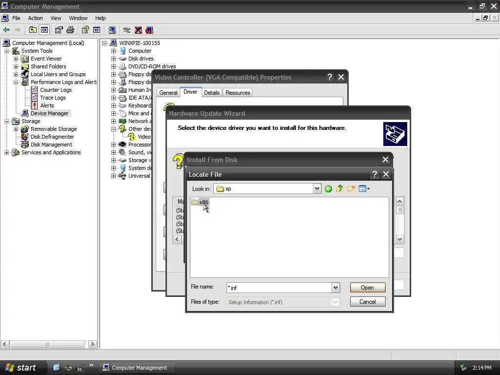The height and width of the screenshot is (375, 500).
Task: Collapse Performance Logs and Alerts node
Action: click(16, 82)
